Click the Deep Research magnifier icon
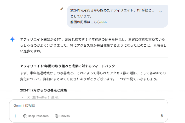Screen dimensions: 185x123 (25, 116)
